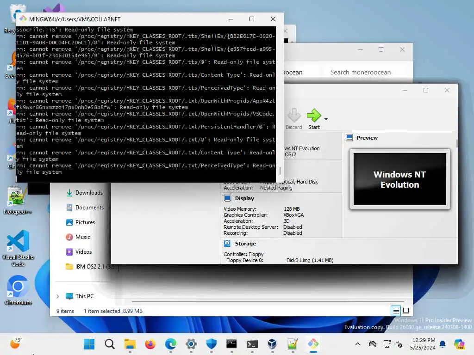
Task: Switch File Explorer to large icons view
Action: [406, 311]
